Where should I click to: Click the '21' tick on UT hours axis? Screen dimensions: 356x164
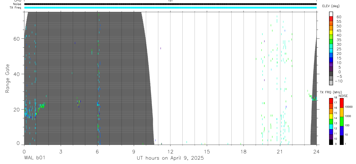[280, 151]
